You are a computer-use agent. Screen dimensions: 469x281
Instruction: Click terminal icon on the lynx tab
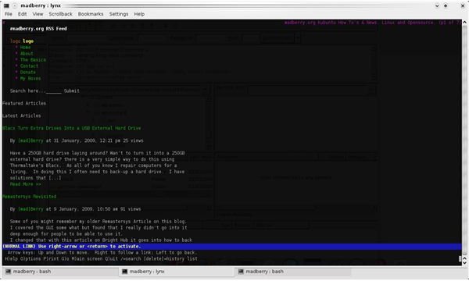coord(124,272)
